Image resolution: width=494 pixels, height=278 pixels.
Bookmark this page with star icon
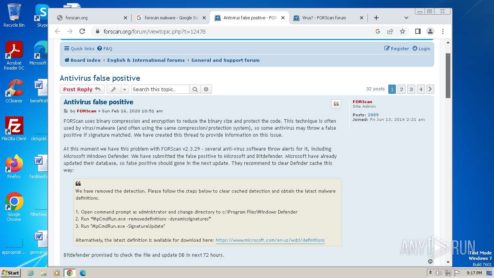click(403, 31)
